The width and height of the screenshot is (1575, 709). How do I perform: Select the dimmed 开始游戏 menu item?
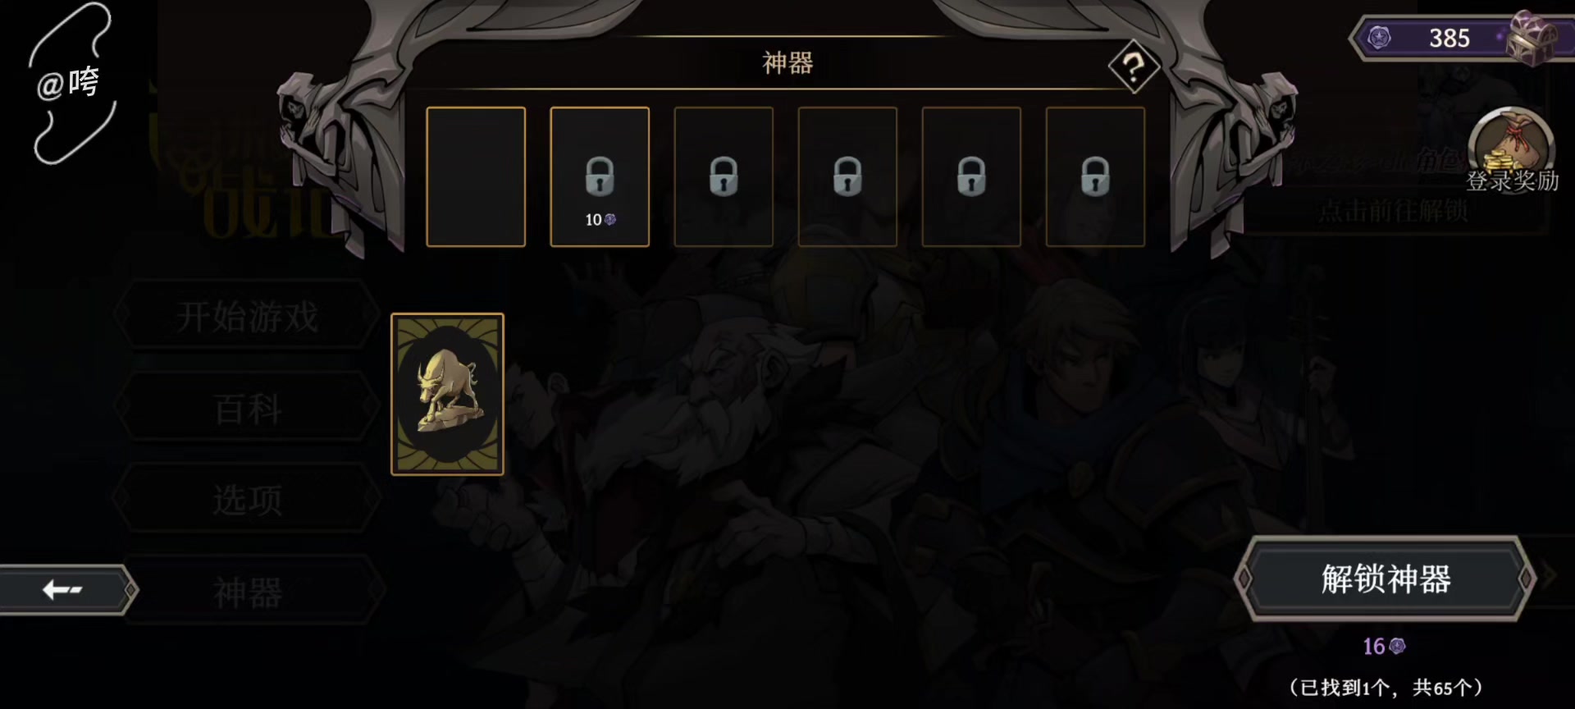pyautogui.click(x=247, y=316)
